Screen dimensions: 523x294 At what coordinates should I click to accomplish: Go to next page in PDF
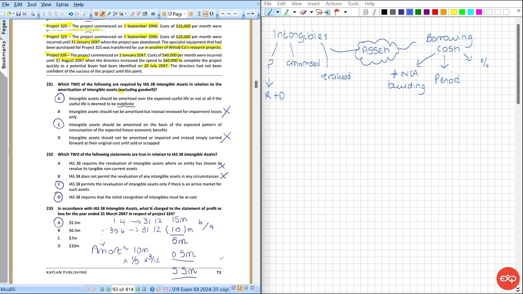pyautogui.click(x=138, y=290)
